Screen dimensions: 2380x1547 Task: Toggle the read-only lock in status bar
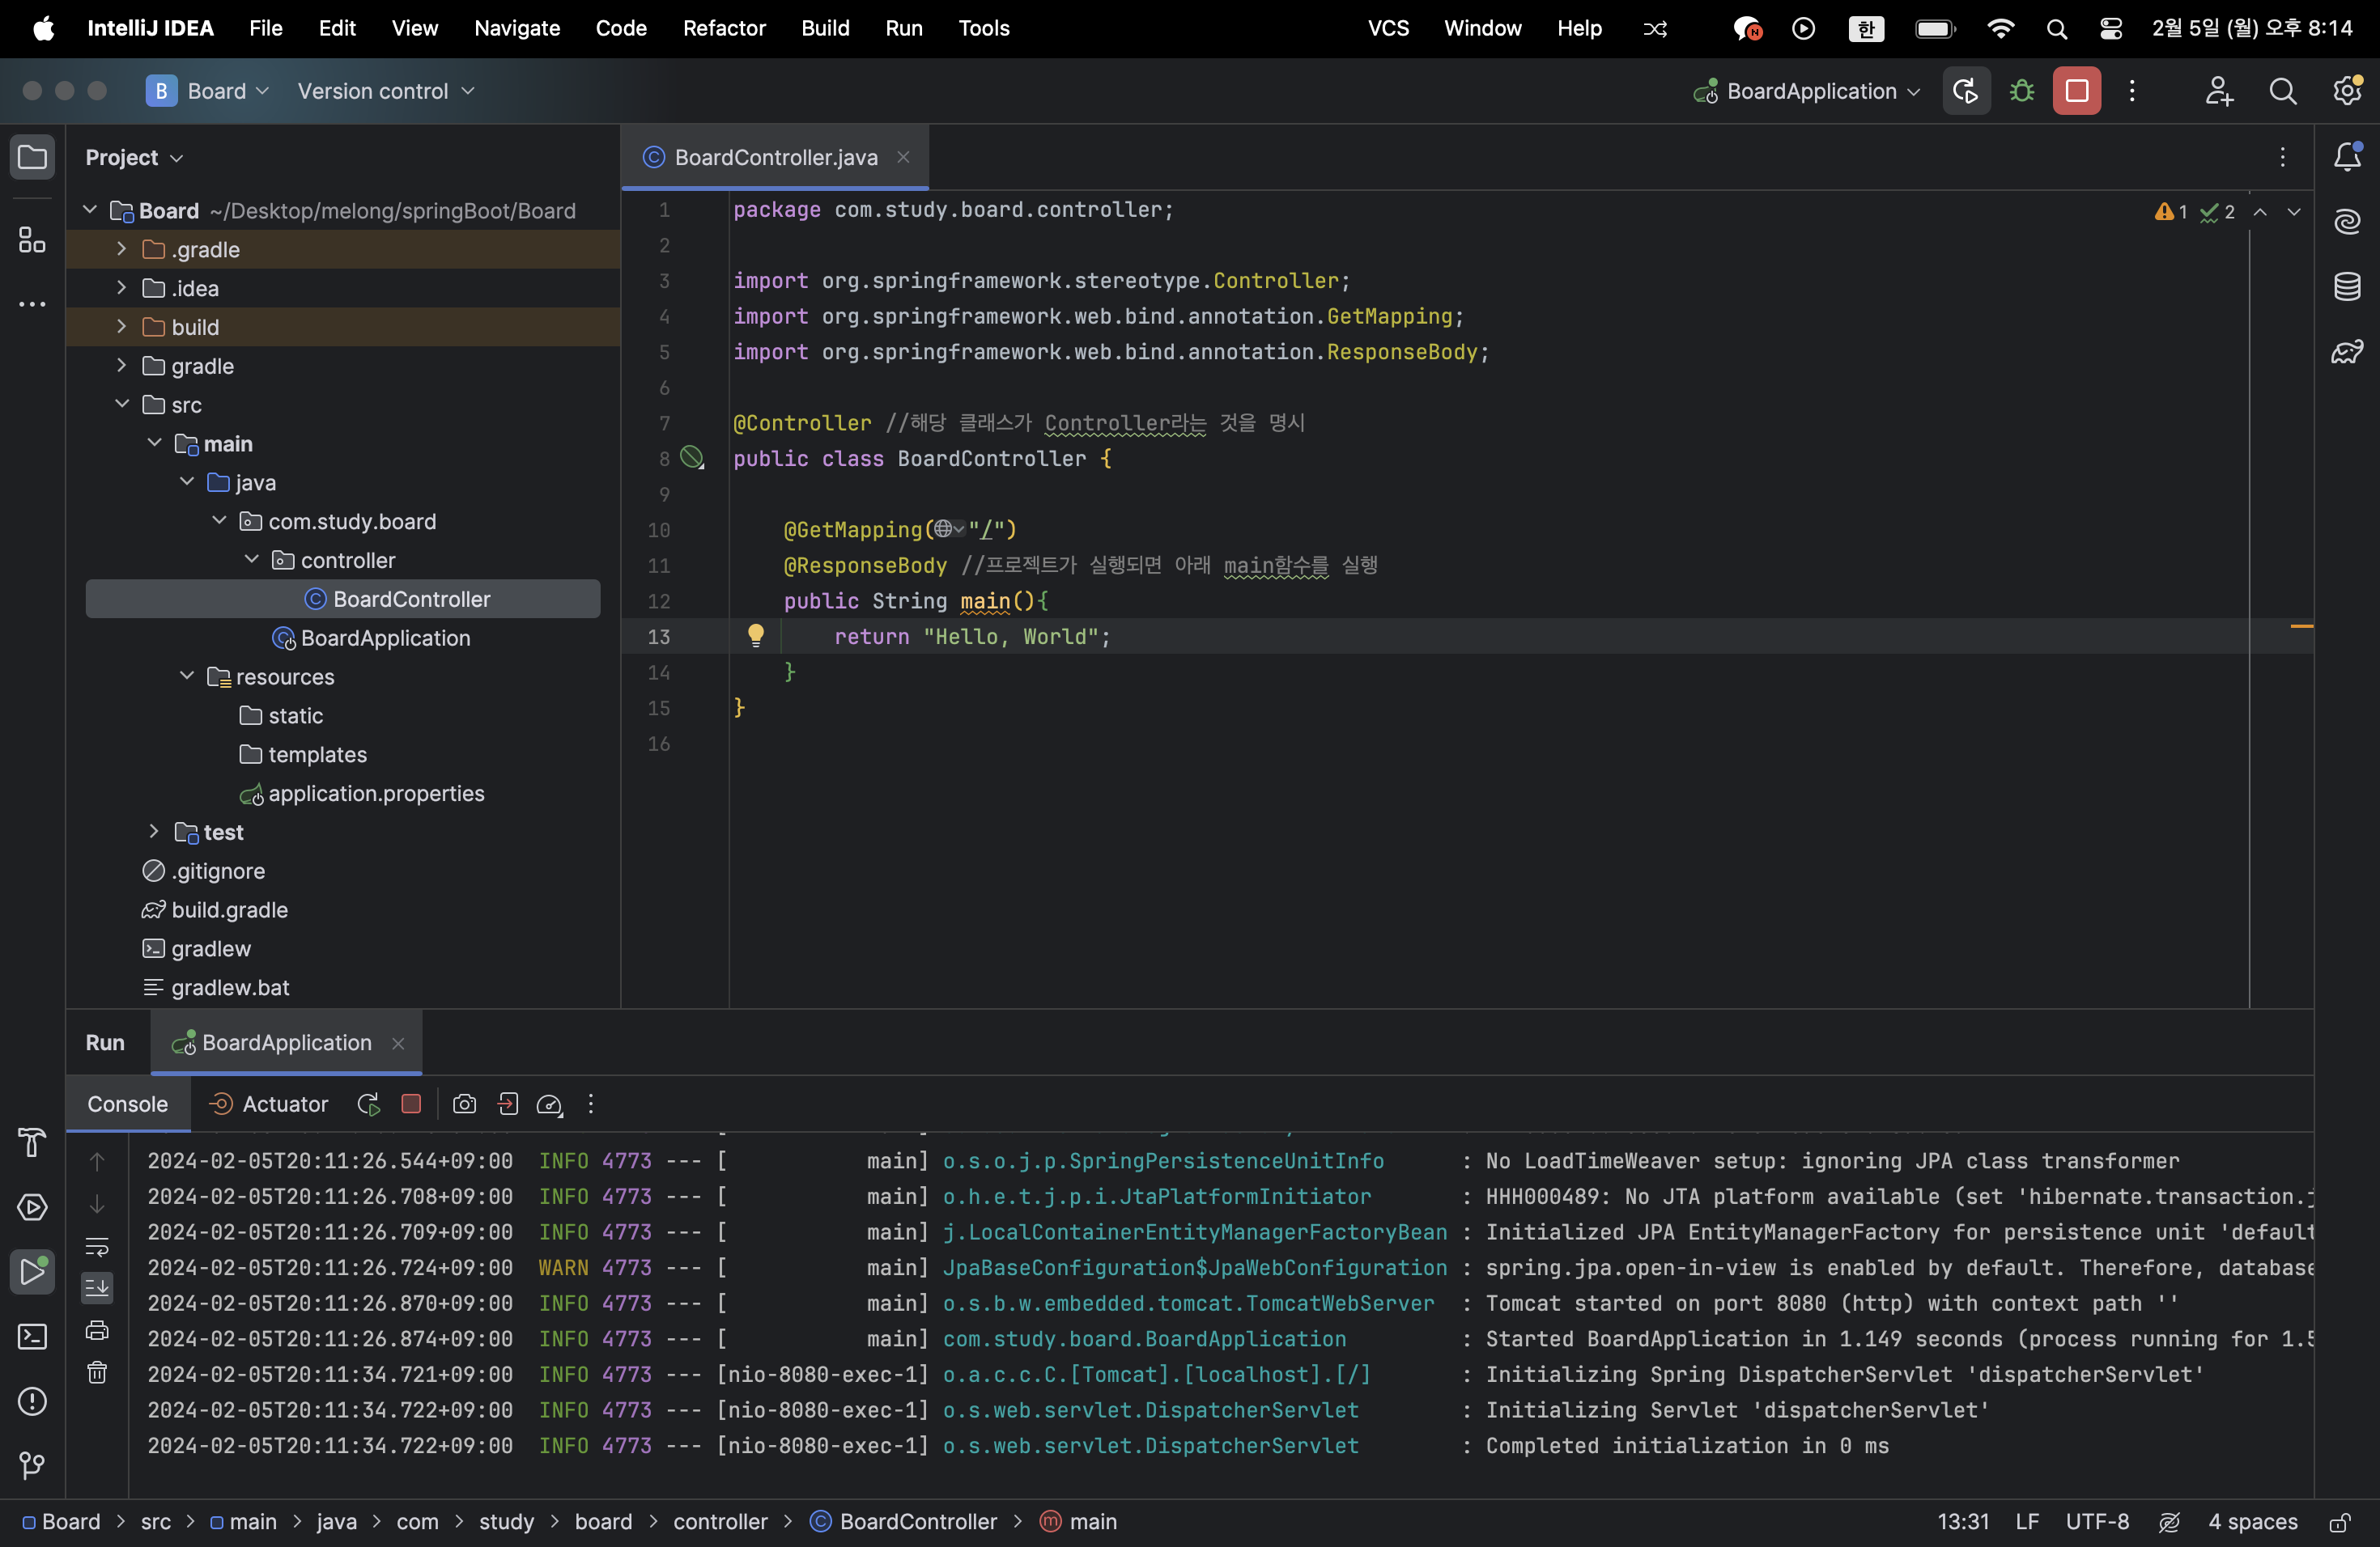coord(2339,1522)
